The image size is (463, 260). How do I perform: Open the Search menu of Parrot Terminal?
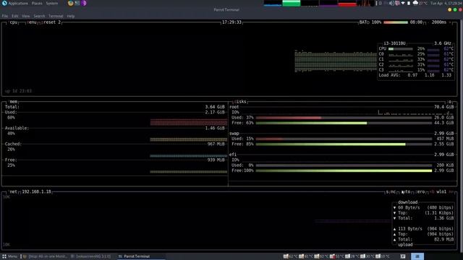pos(39,16)
